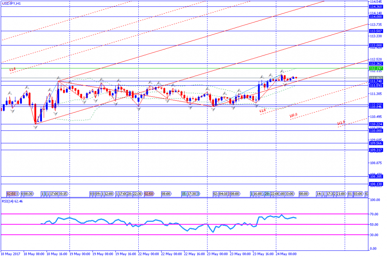
Task: Click the 22 May 00:00 time label
Action: (148, 254)
